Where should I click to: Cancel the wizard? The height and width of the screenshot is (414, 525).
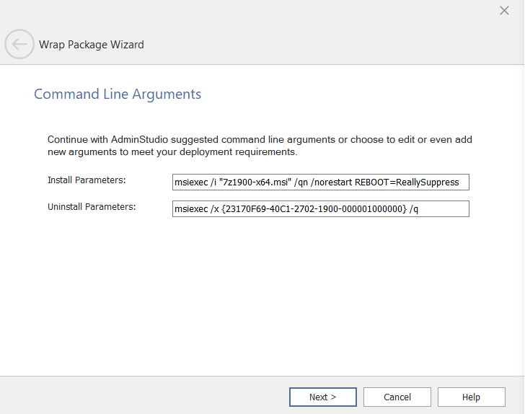(397, 397)
